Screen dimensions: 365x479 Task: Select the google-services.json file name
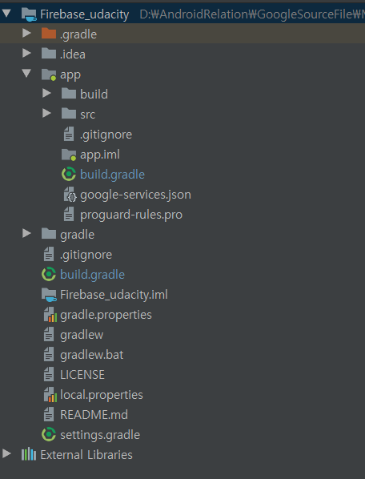135,195
